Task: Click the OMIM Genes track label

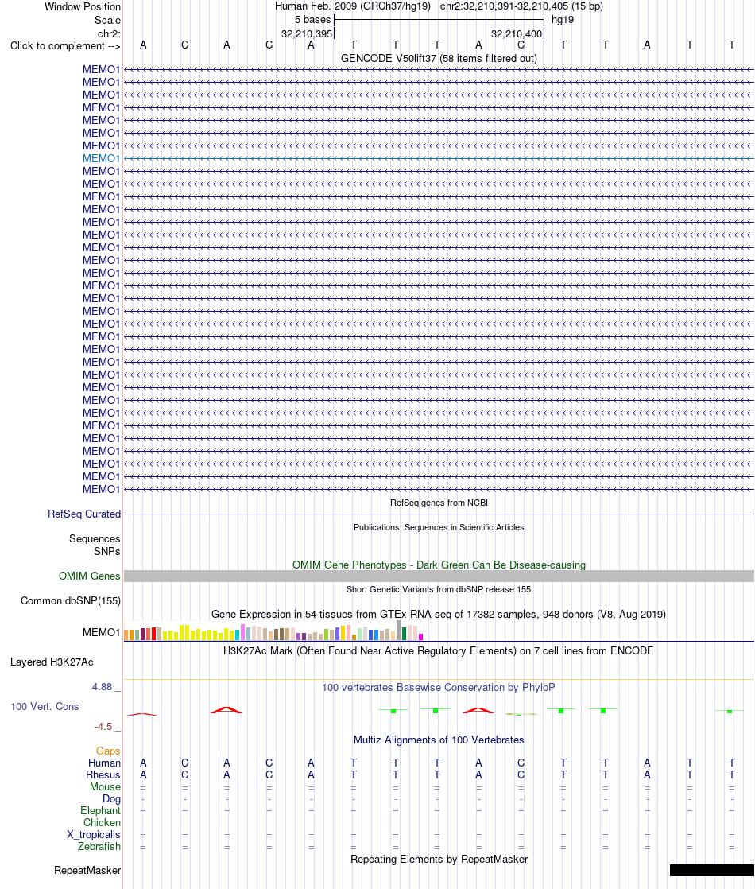Action: pyautogui.click(x=90, y=576)
